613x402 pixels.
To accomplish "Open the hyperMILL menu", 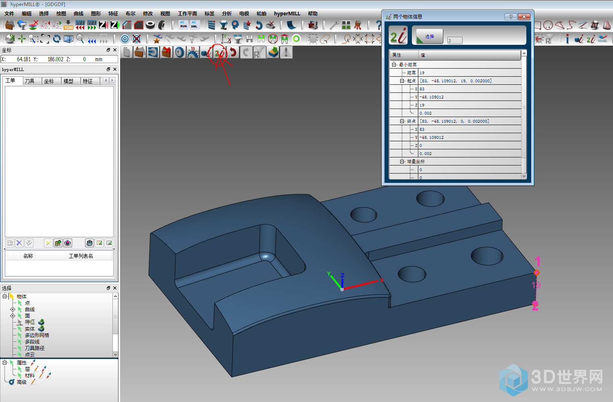I will (287, 13).
